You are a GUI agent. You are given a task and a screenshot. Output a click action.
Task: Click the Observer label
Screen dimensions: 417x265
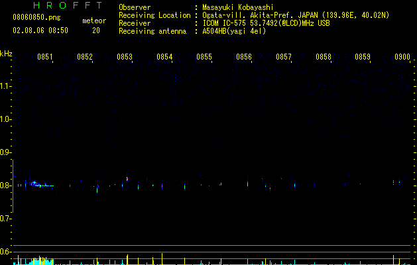(135, 7)
